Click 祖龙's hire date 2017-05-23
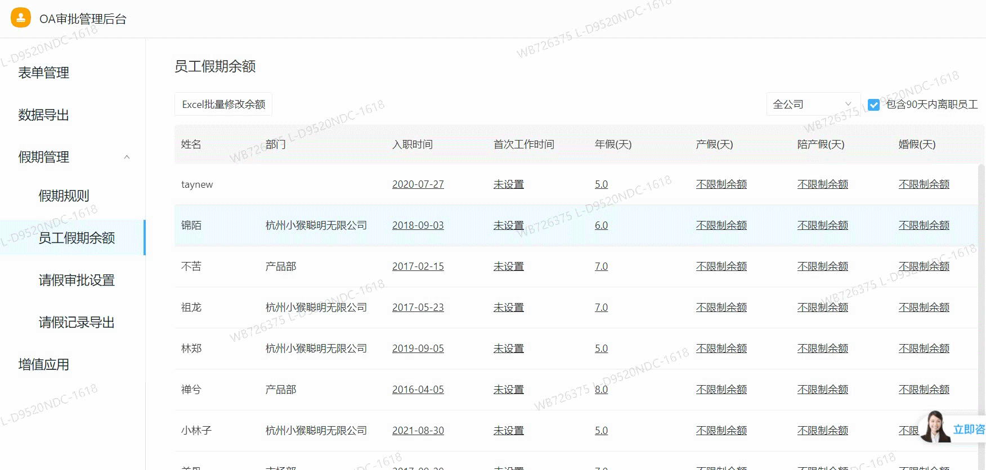The image size is (986, 470). (x=418, y=308)
